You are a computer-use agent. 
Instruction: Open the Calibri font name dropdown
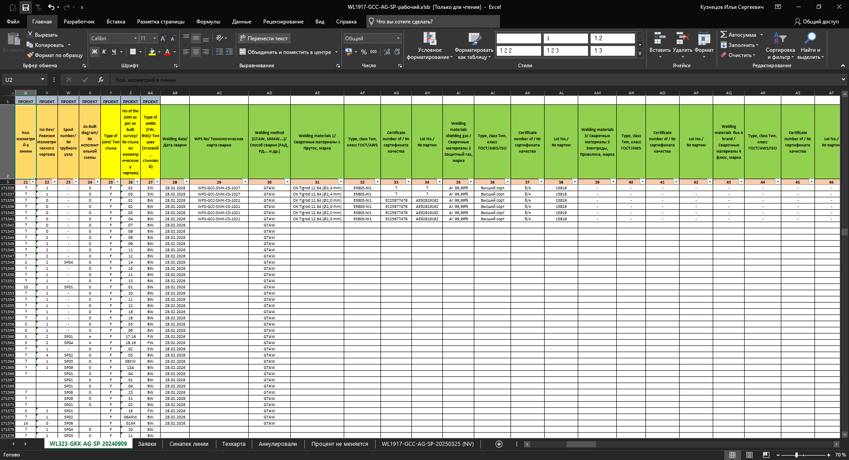(135, 38)
